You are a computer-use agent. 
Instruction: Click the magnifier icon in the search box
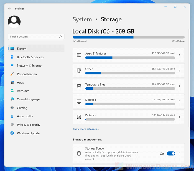pos(60,37)
